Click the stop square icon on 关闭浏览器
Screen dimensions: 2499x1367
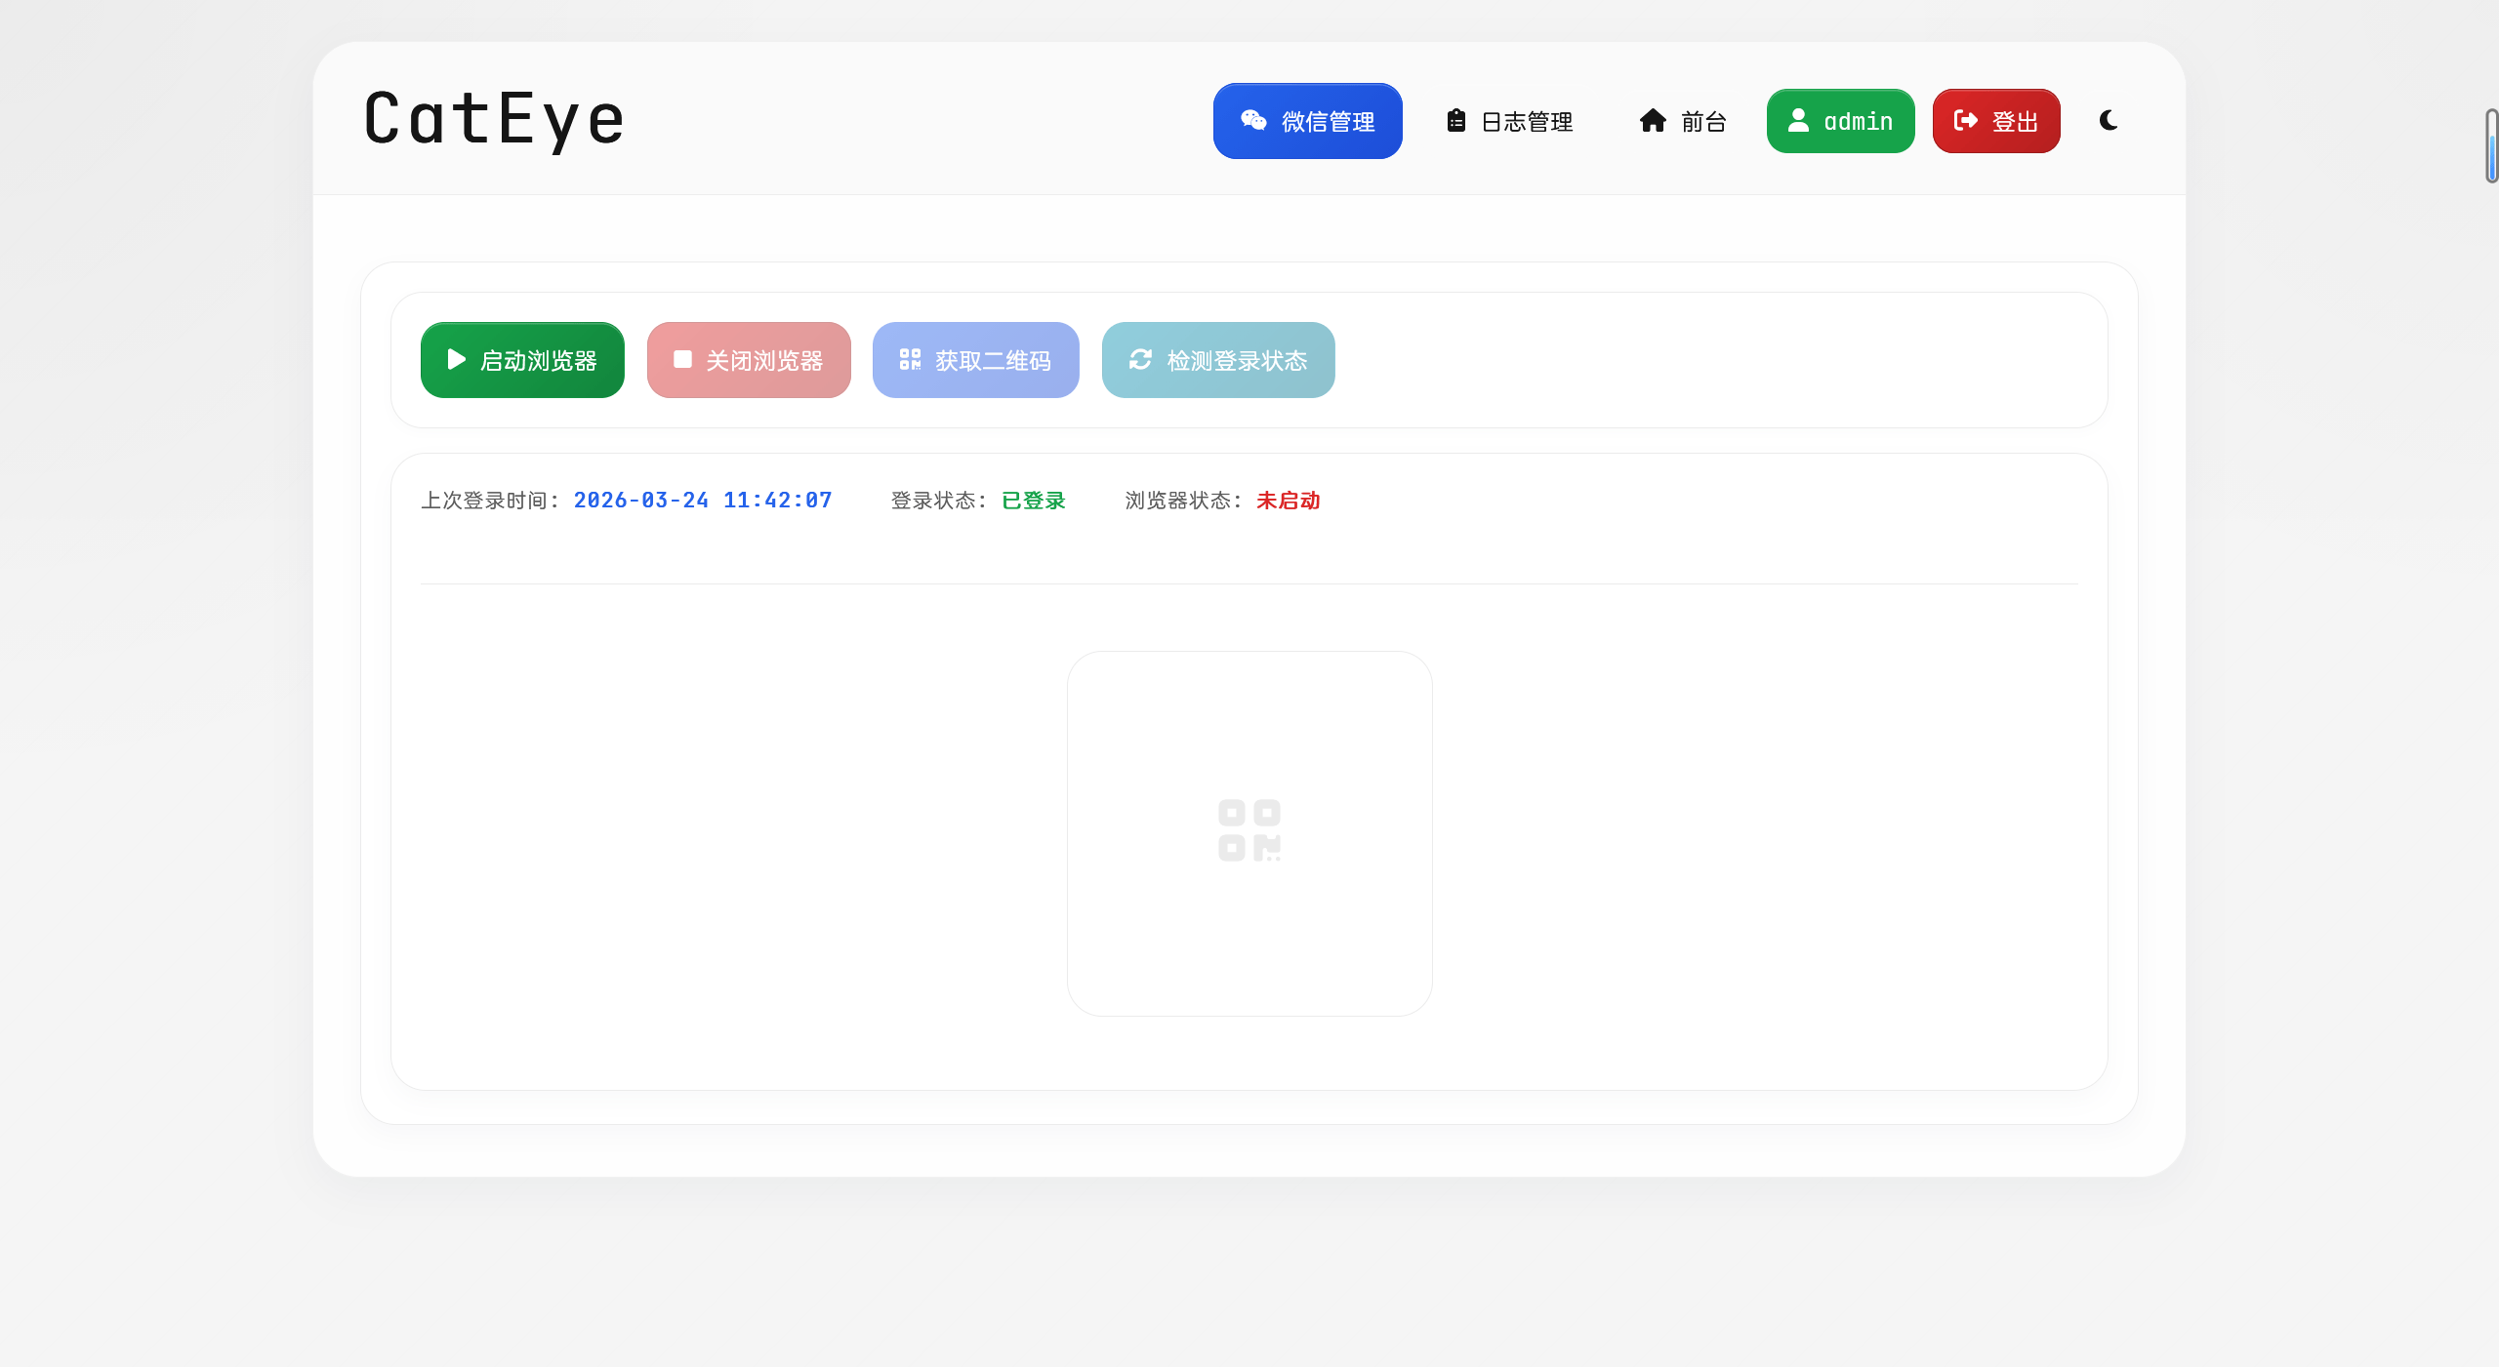[682, 359]
